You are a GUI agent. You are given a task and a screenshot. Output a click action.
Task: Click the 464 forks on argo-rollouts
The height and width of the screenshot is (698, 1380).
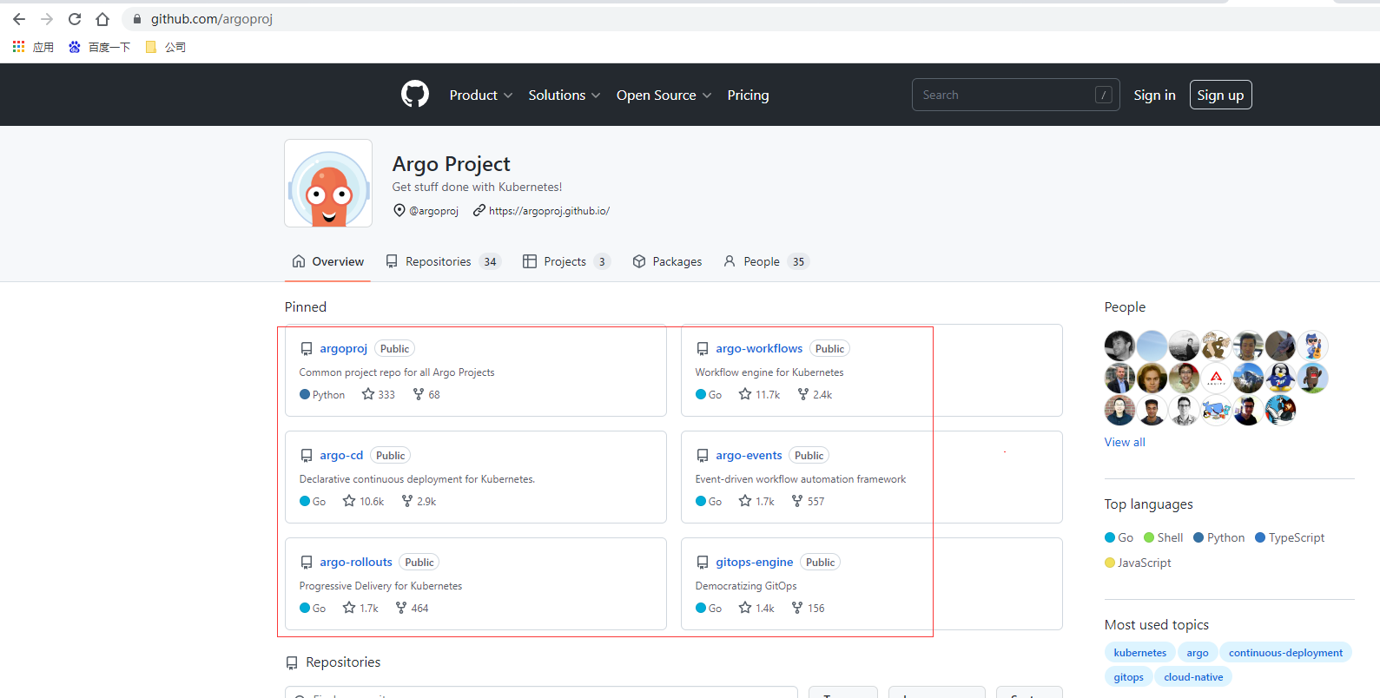(x=413, y=609)
